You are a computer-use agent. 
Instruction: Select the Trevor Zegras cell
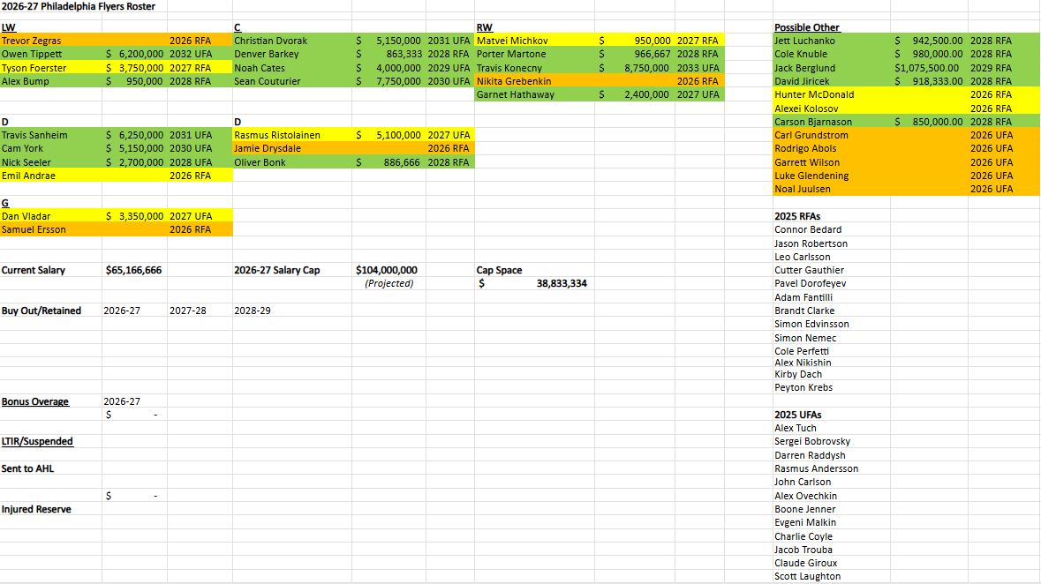[x=51, y=41]
